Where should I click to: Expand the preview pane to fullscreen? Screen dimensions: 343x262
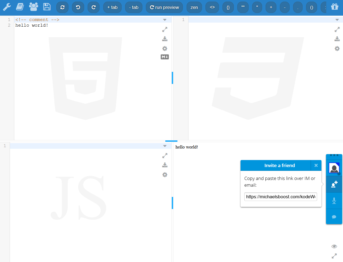(334, 256)
